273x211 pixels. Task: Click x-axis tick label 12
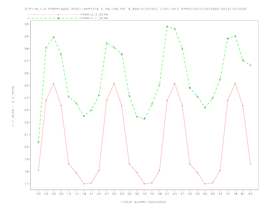click(69, 194)
